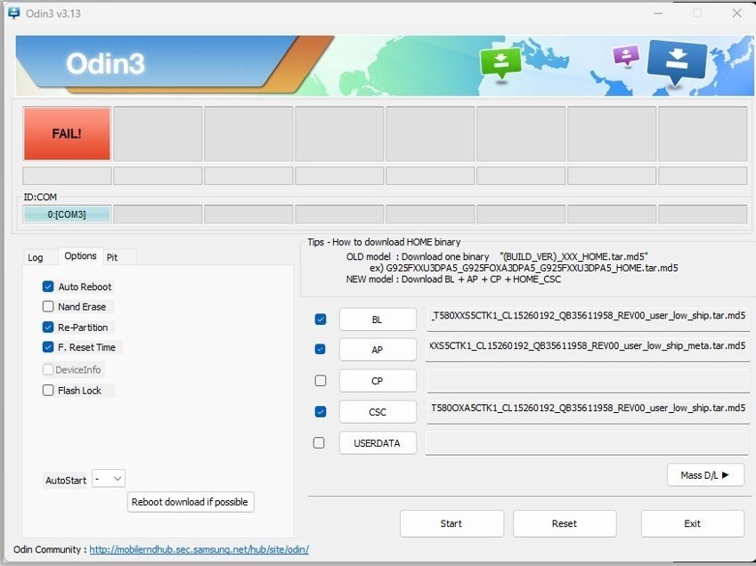Open the Odin Community samsung.net link
Screen dimensions: 756x566
point(199,549)
